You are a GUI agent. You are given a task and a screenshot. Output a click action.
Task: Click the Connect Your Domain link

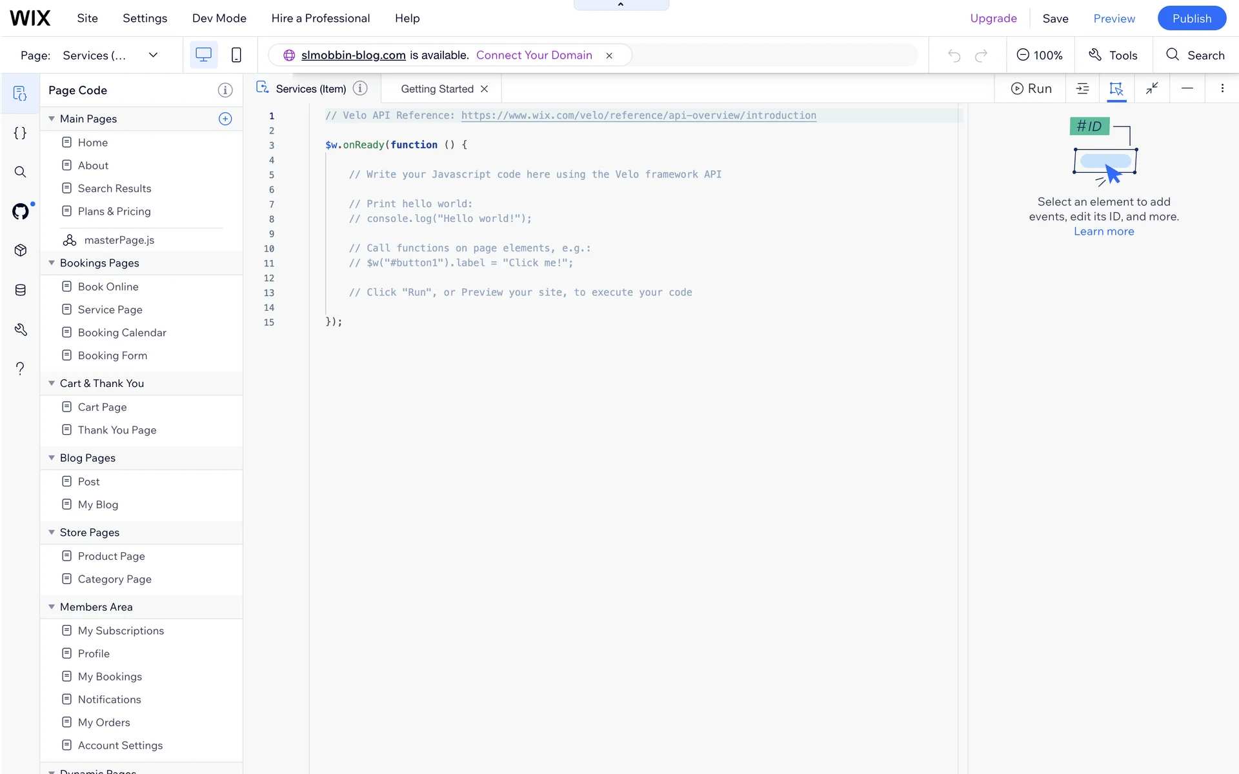(534, 55)
